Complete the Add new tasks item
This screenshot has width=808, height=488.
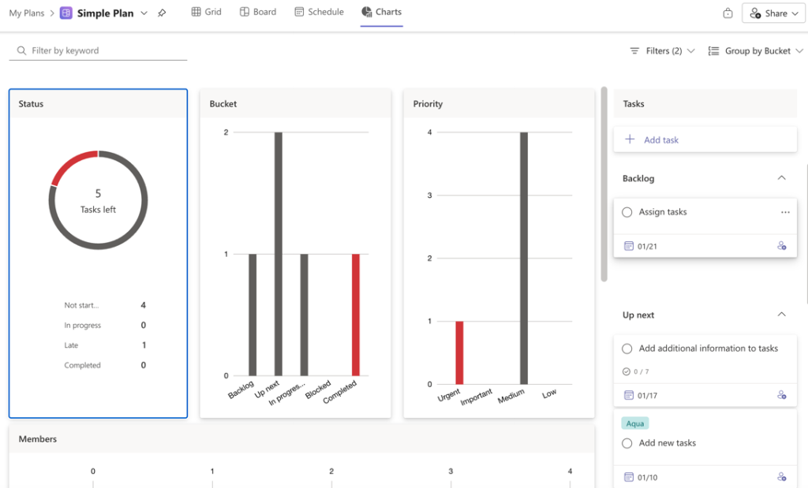(627, 443)
